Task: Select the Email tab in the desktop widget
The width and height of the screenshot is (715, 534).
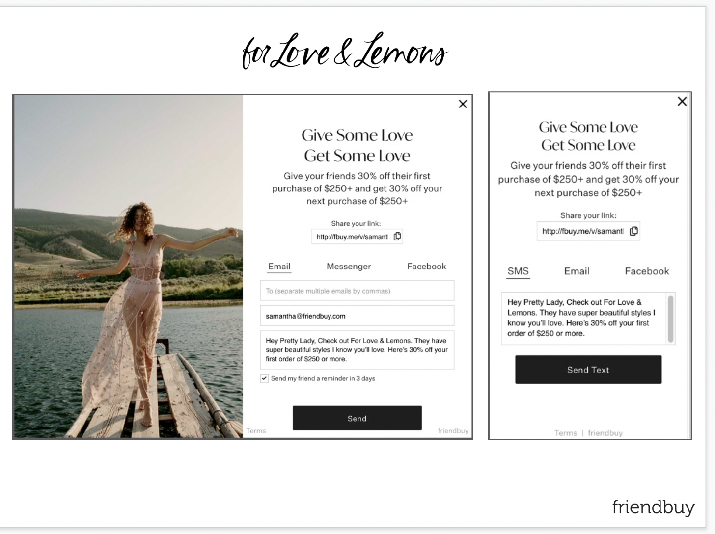Action: coord(279,267)
